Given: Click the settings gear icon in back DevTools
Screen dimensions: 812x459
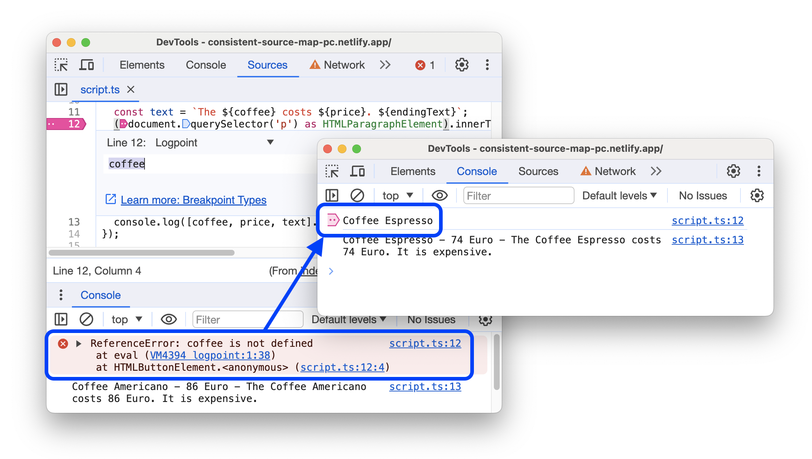Looking at the screenshot, I should 457,65.
